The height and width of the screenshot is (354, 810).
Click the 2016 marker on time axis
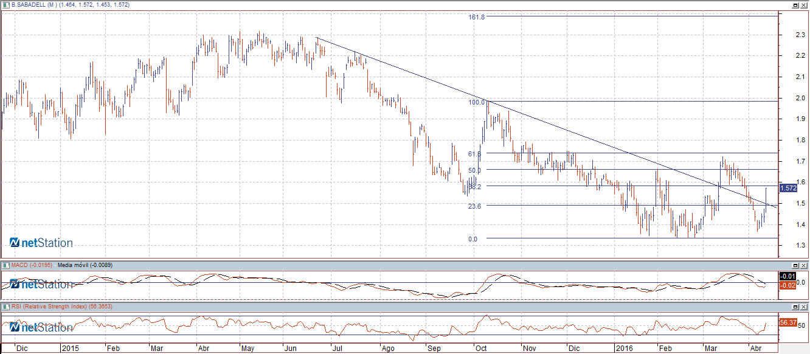click(625, 349)
